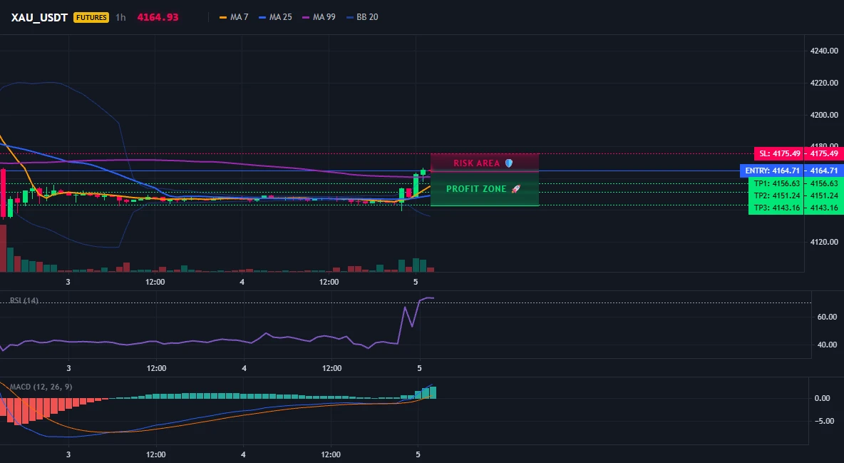Click the 60.00 value on RSI axis
This screenshot has height=463, width=844.
tap(828, 317)
